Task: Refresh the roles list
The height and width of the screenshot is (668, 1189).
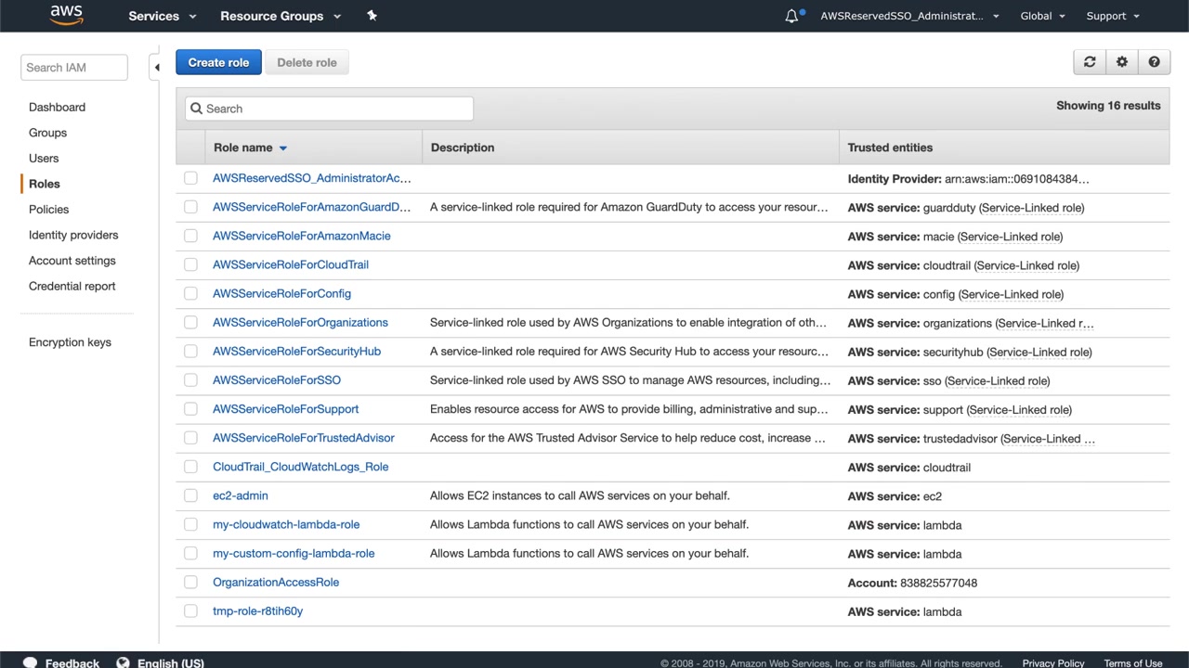Action: pos(1090,62)
